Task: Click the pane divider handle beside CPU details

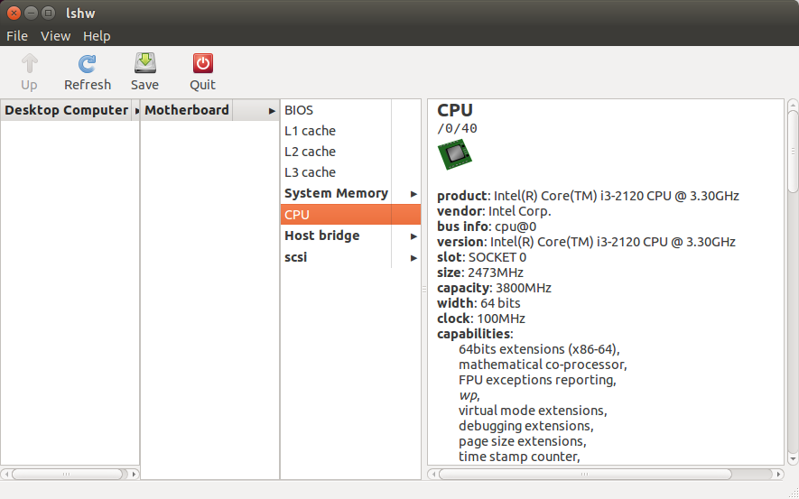Action: [x=424, y=289]
